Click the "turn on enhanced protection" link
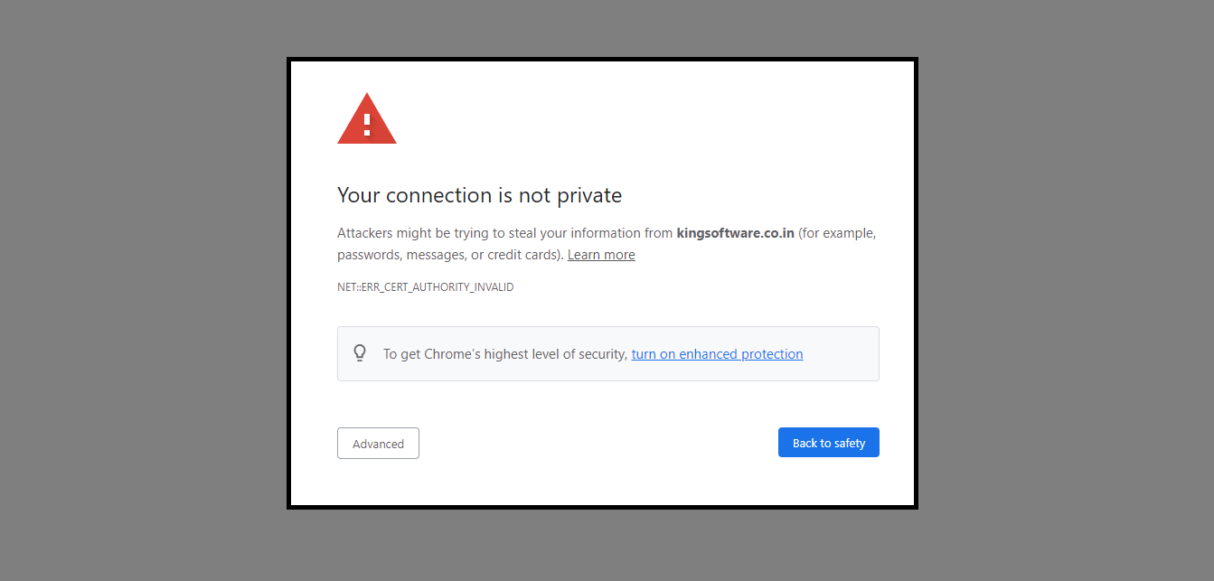The width and height of the screenshot is (1214, 581). point(717,354)
